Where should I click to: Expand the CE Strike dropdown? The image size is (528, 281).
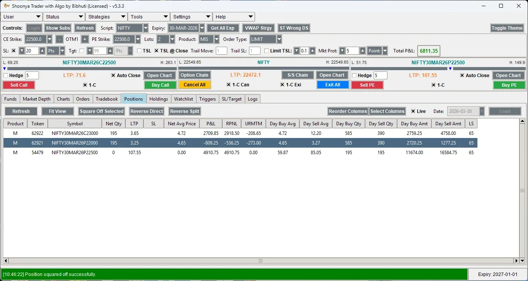coord(49,39)
